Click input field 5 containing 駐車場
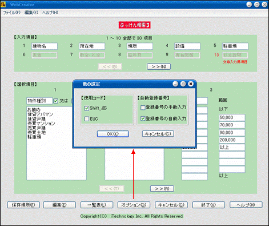 (235, 46)
